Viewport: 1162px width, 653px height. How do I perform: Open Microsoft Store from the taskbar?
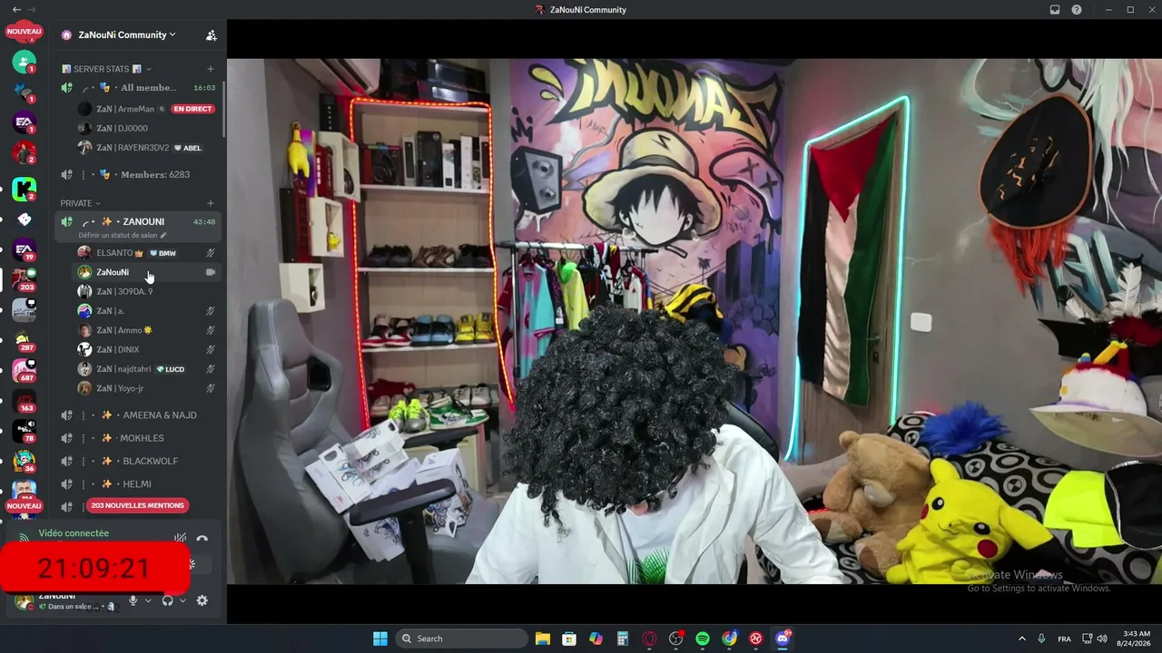click(x=569, y=638)
